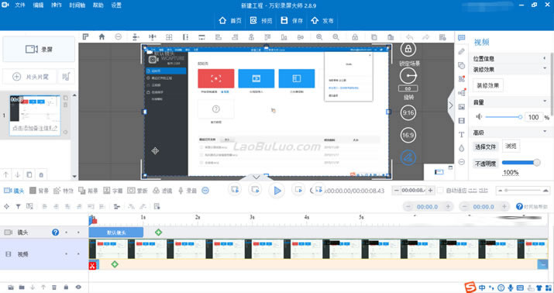Toggle the auto-adapt checkbox near timeline
Image resolution: width=554 pixels, height=293 pixels.
click(440, 191)
